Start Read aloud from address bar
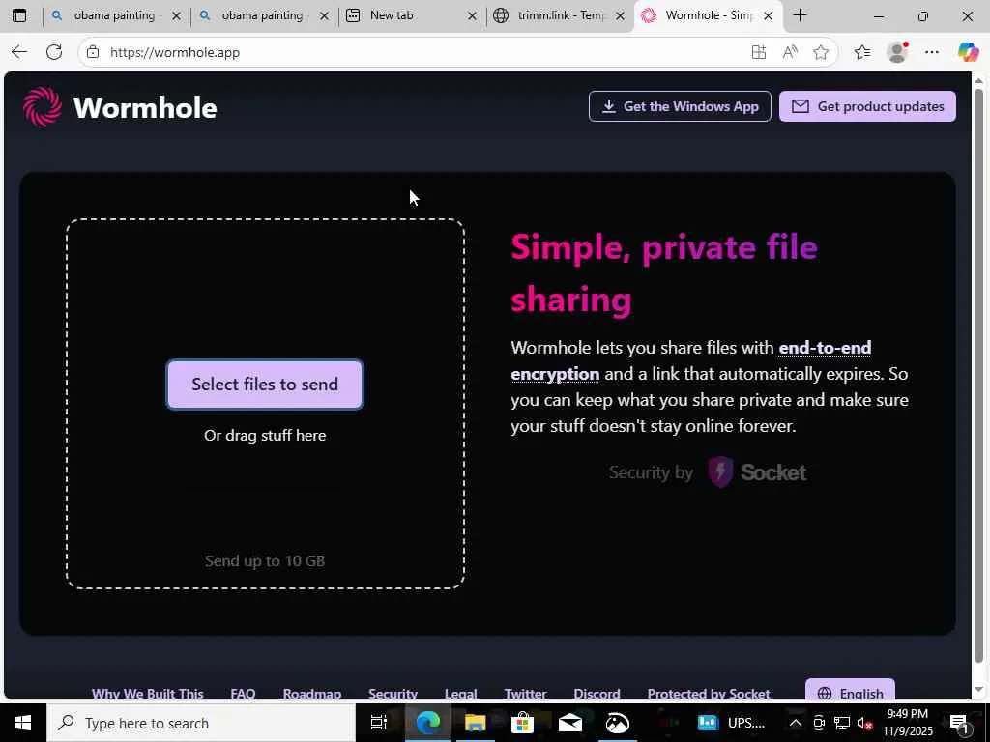Image resolution: width=990 pixels, height=742 pixels. [x=790, y=52]
